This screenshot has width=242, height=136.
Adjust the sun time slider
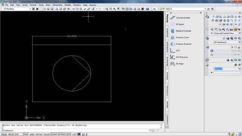223,55
